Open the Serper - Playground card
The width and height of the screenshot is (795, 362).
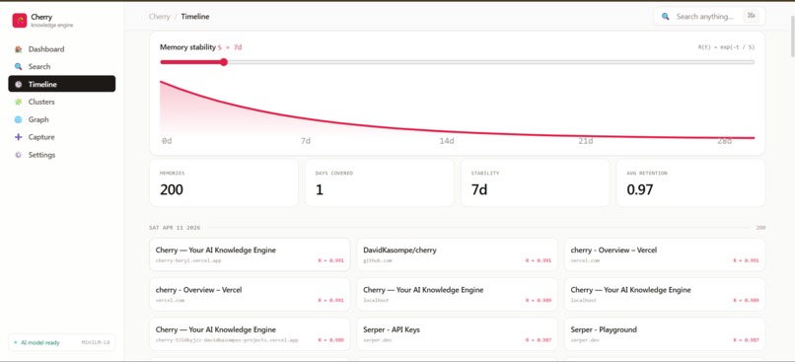click(665, 334)
